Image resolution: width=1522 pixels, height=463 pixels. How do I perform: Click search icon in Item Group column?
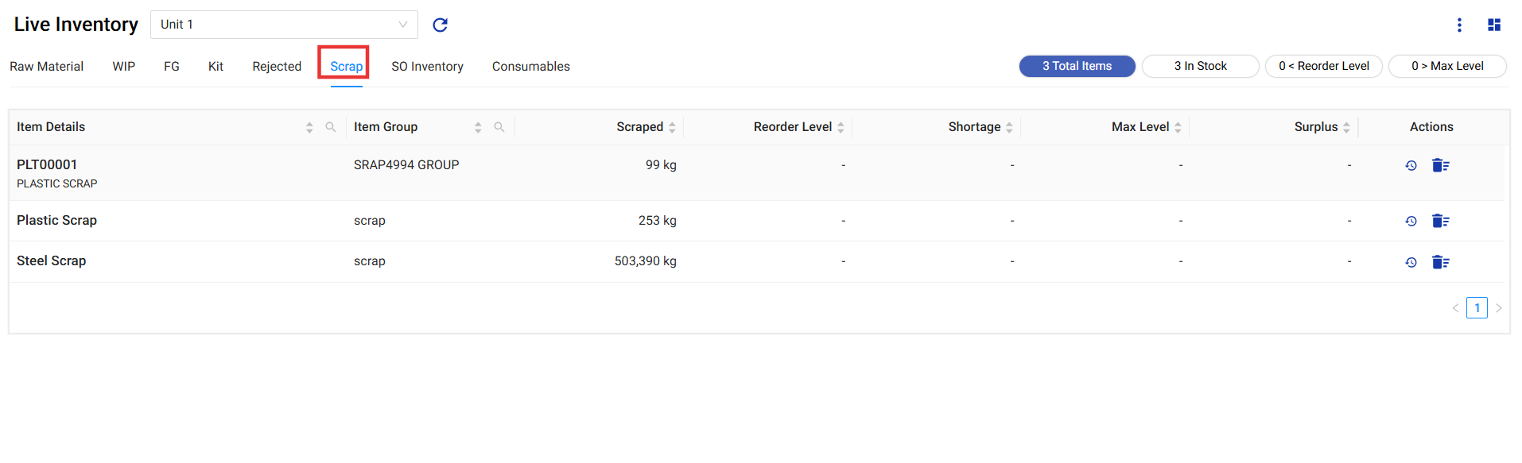pos(499,127)
